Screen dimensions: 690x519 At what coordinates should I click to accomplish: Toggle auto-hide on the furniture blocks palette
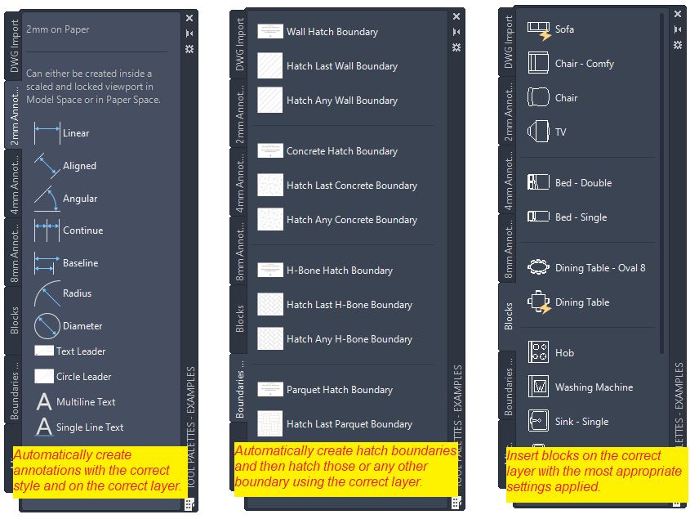tap(678, 29)
